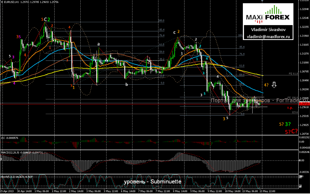The height and width of the screenshot is (194, 310).
Task: Click the 1.28730 price axis value
Action: [304, 134]
